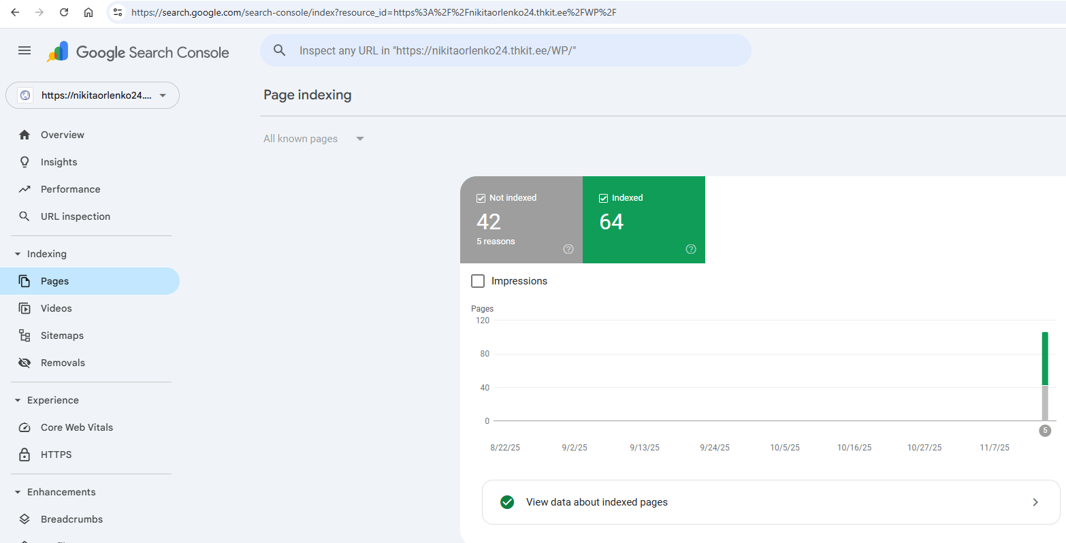1066x543 pixels.
Task: Enable the Impressions checkbox
Action: (x=478, y=281)
